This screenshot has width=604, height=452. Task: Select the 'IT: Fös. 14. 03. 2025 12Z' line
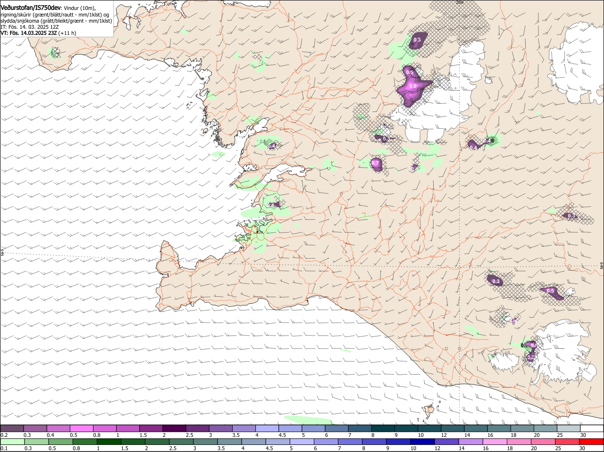pos(29,27)
